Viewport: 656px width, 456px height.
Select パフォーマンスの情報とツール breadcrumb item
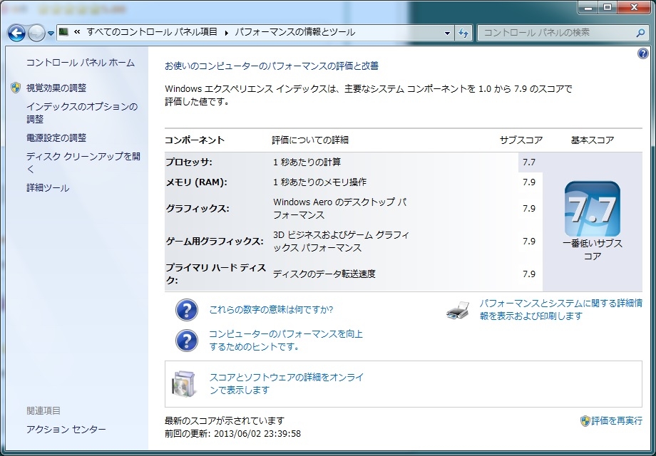[x=296, y=33]
